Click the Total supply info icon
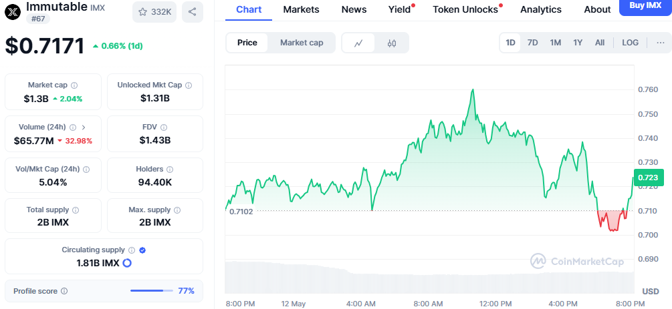Image resolution: width=672 pixels, height=309 pixels. pos(76,210)
